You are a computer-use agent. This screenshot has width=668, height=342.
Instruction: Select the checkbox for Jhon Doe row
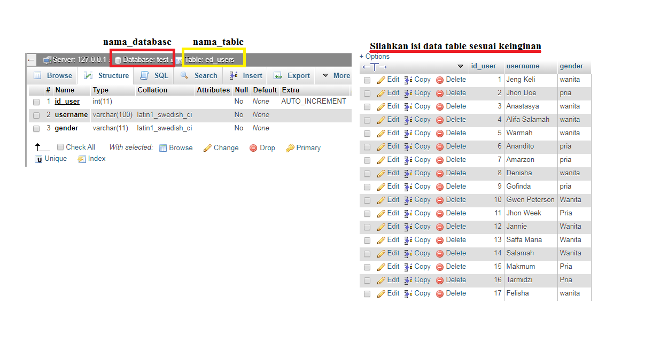[367, 94]
